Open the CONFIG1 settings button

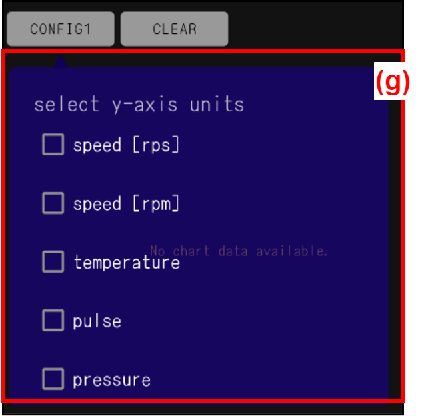point(61,29)
